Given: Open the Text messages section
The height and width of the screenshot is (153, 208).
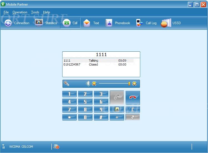Looking at the screenshot, I should (91, 23).
